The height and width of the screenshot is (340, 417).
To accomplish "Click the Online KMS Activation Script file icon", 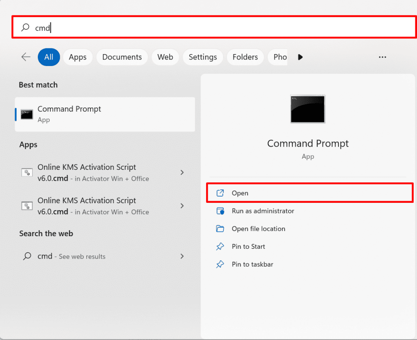I will point(26,172).
